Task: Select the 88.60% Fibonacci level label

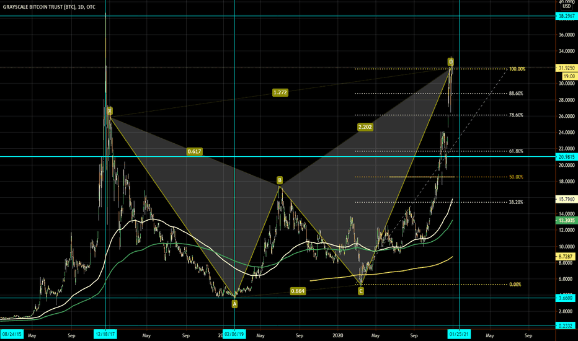Action: coord(516,94)
